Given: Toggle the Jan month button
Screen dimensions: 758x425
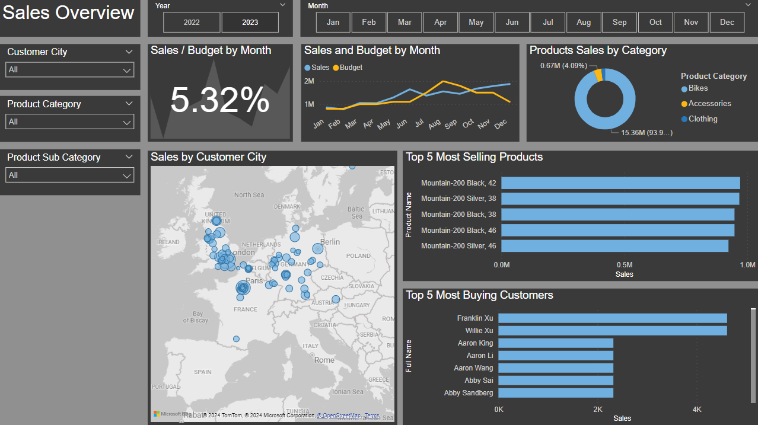Looking at the screenshot, I should (333, 23).
